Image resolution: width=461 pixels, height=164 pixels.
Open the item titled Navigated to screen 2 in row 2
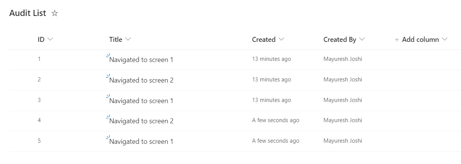tap(141, 80)
